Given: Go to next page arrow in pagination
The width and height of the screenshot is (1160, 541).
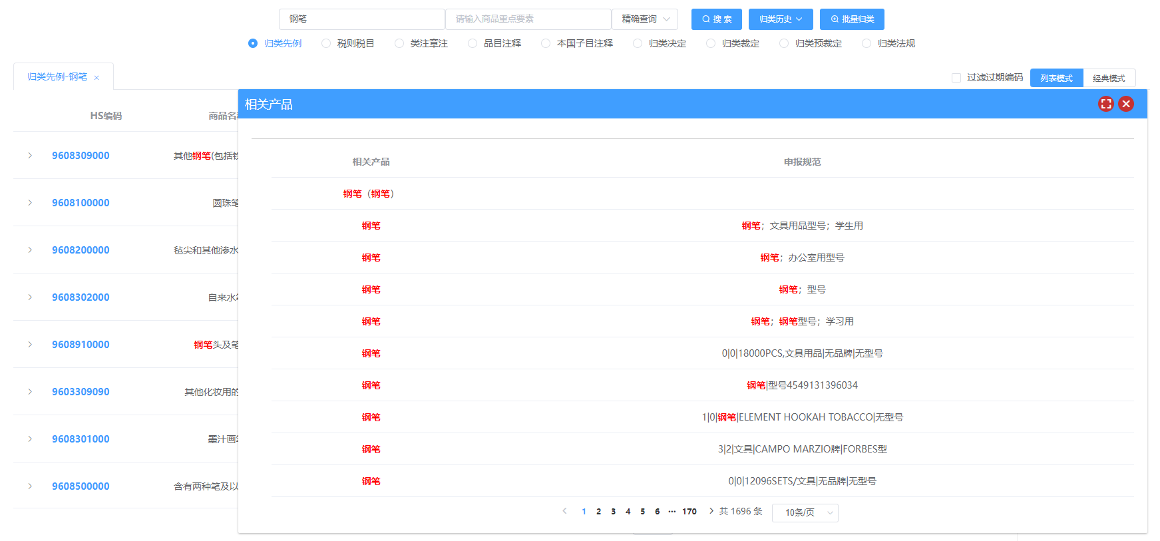Looking at the screenshot, I should coord(711,511).
